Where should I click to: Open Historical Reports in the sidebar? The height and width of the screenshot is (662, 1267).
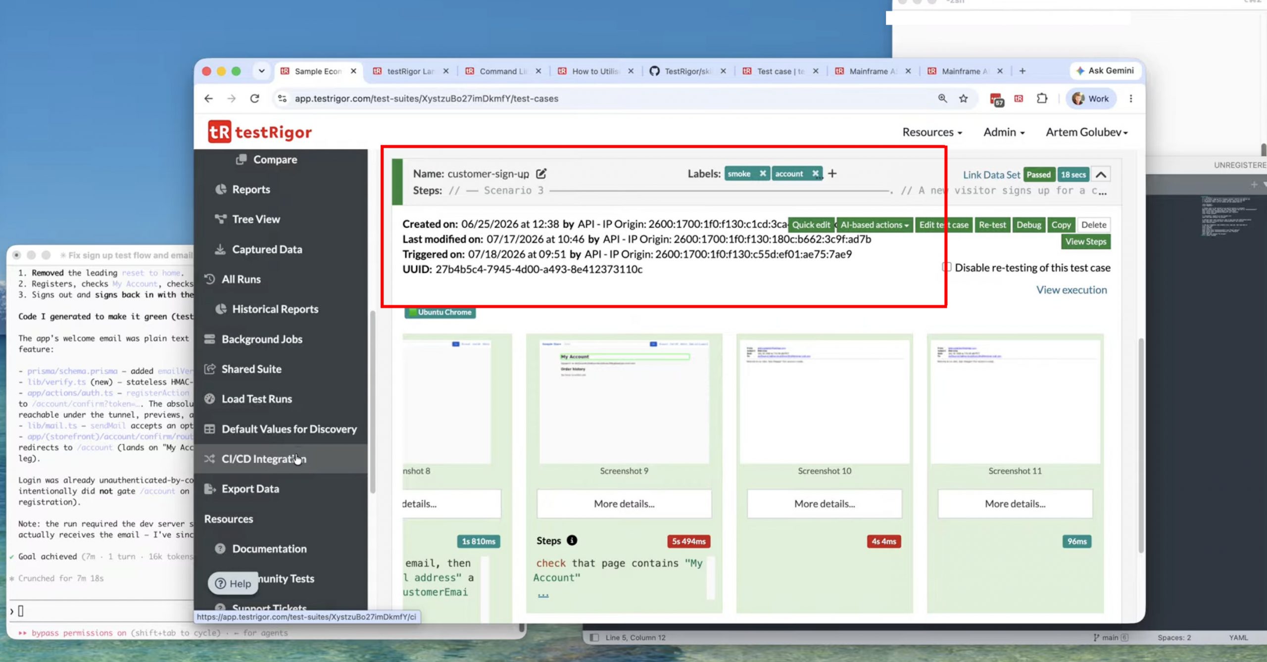(x=267, y=309)
